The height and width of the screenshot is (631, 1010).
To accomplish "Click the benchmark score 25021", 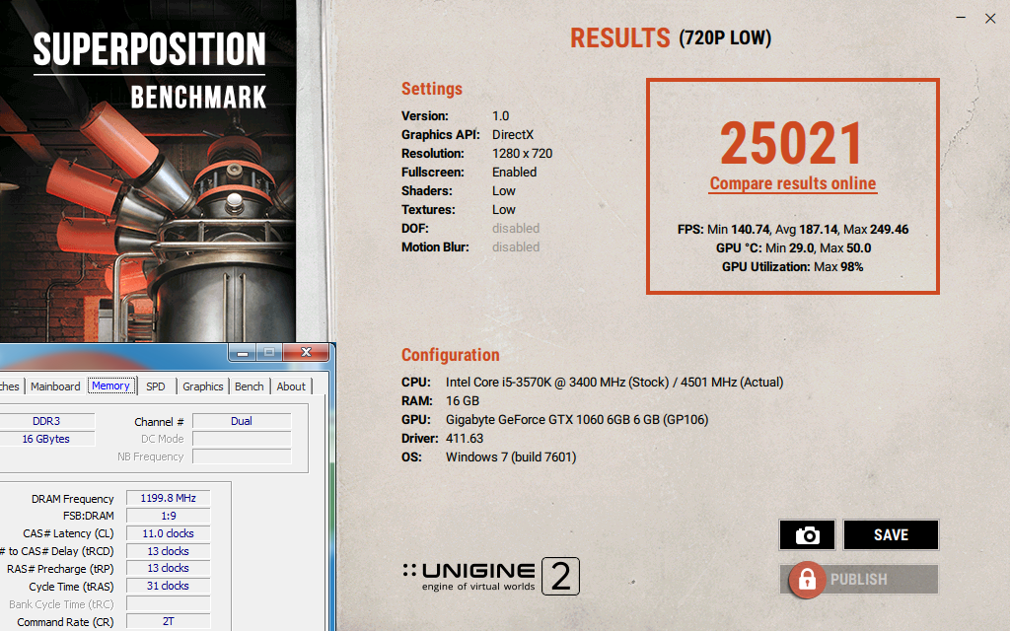I will coord(792,144).
